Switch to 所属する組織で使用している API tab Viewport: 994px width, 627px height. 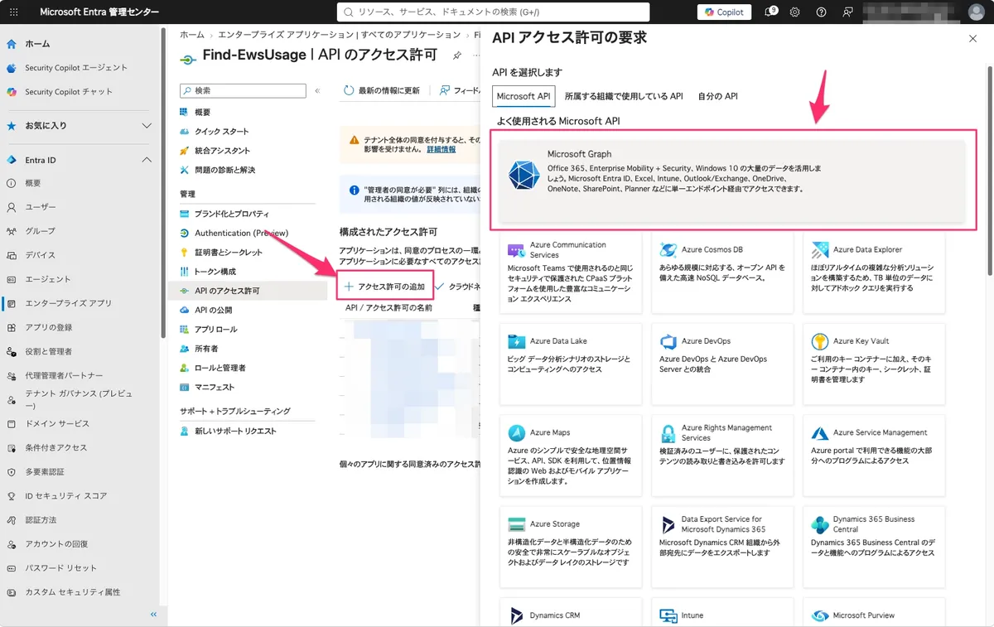624,96
